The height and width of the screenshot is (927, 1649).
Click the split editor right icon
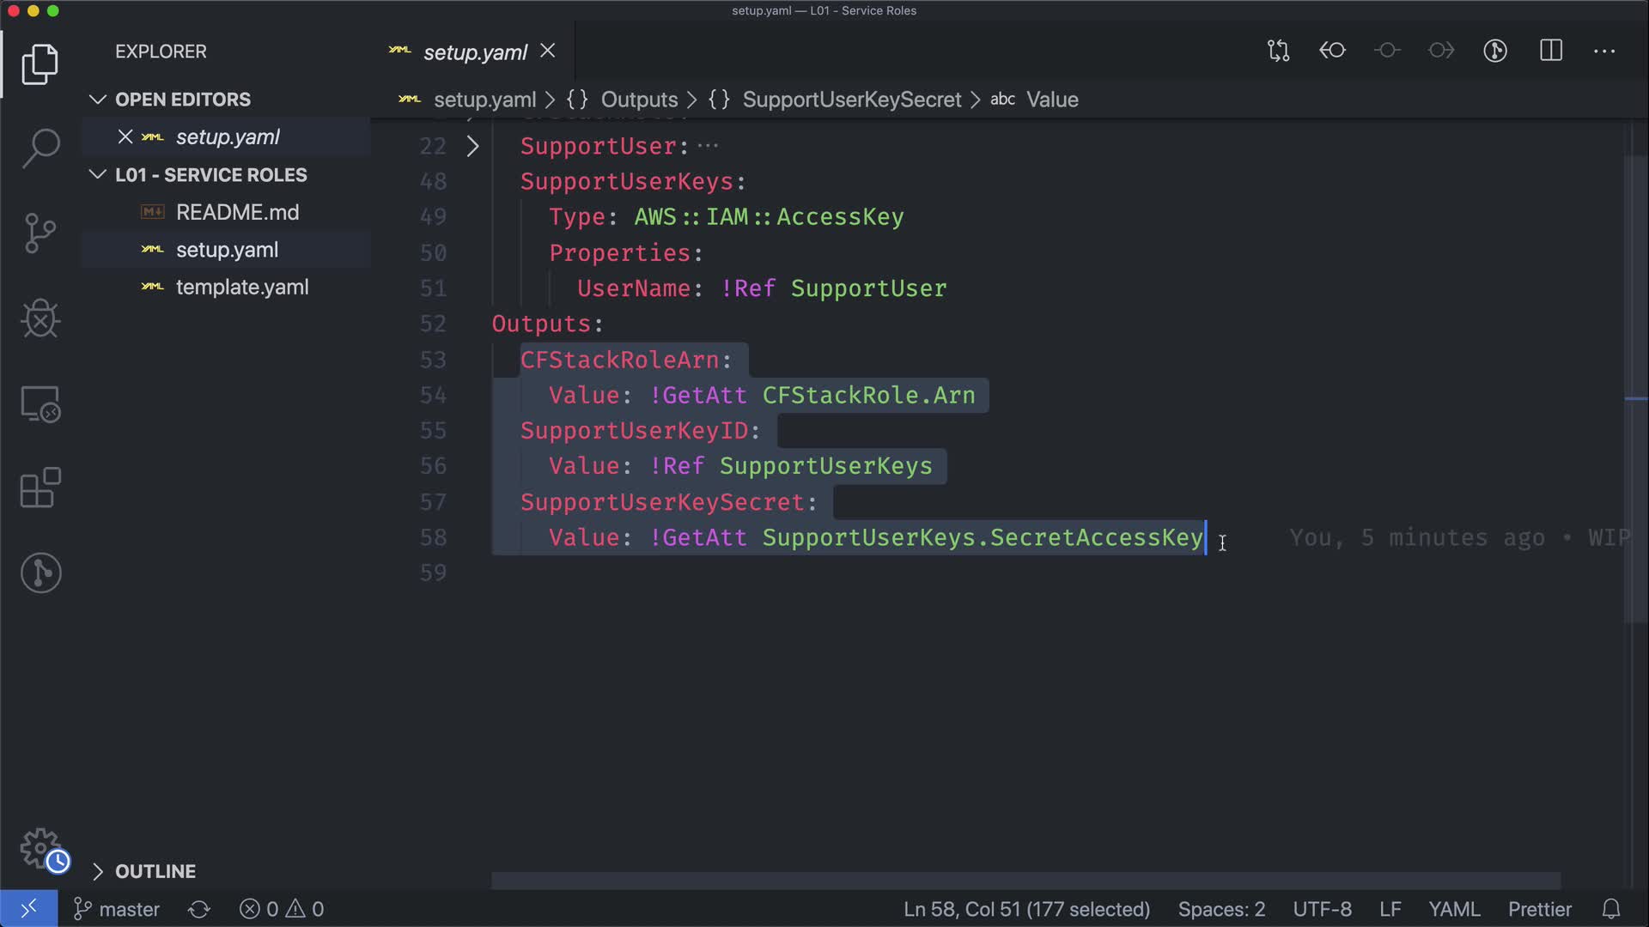pyautogui.click(x=1551, y=51)
